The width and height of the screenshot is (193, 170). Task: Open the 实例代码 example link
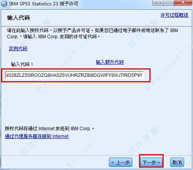[18, 49]
